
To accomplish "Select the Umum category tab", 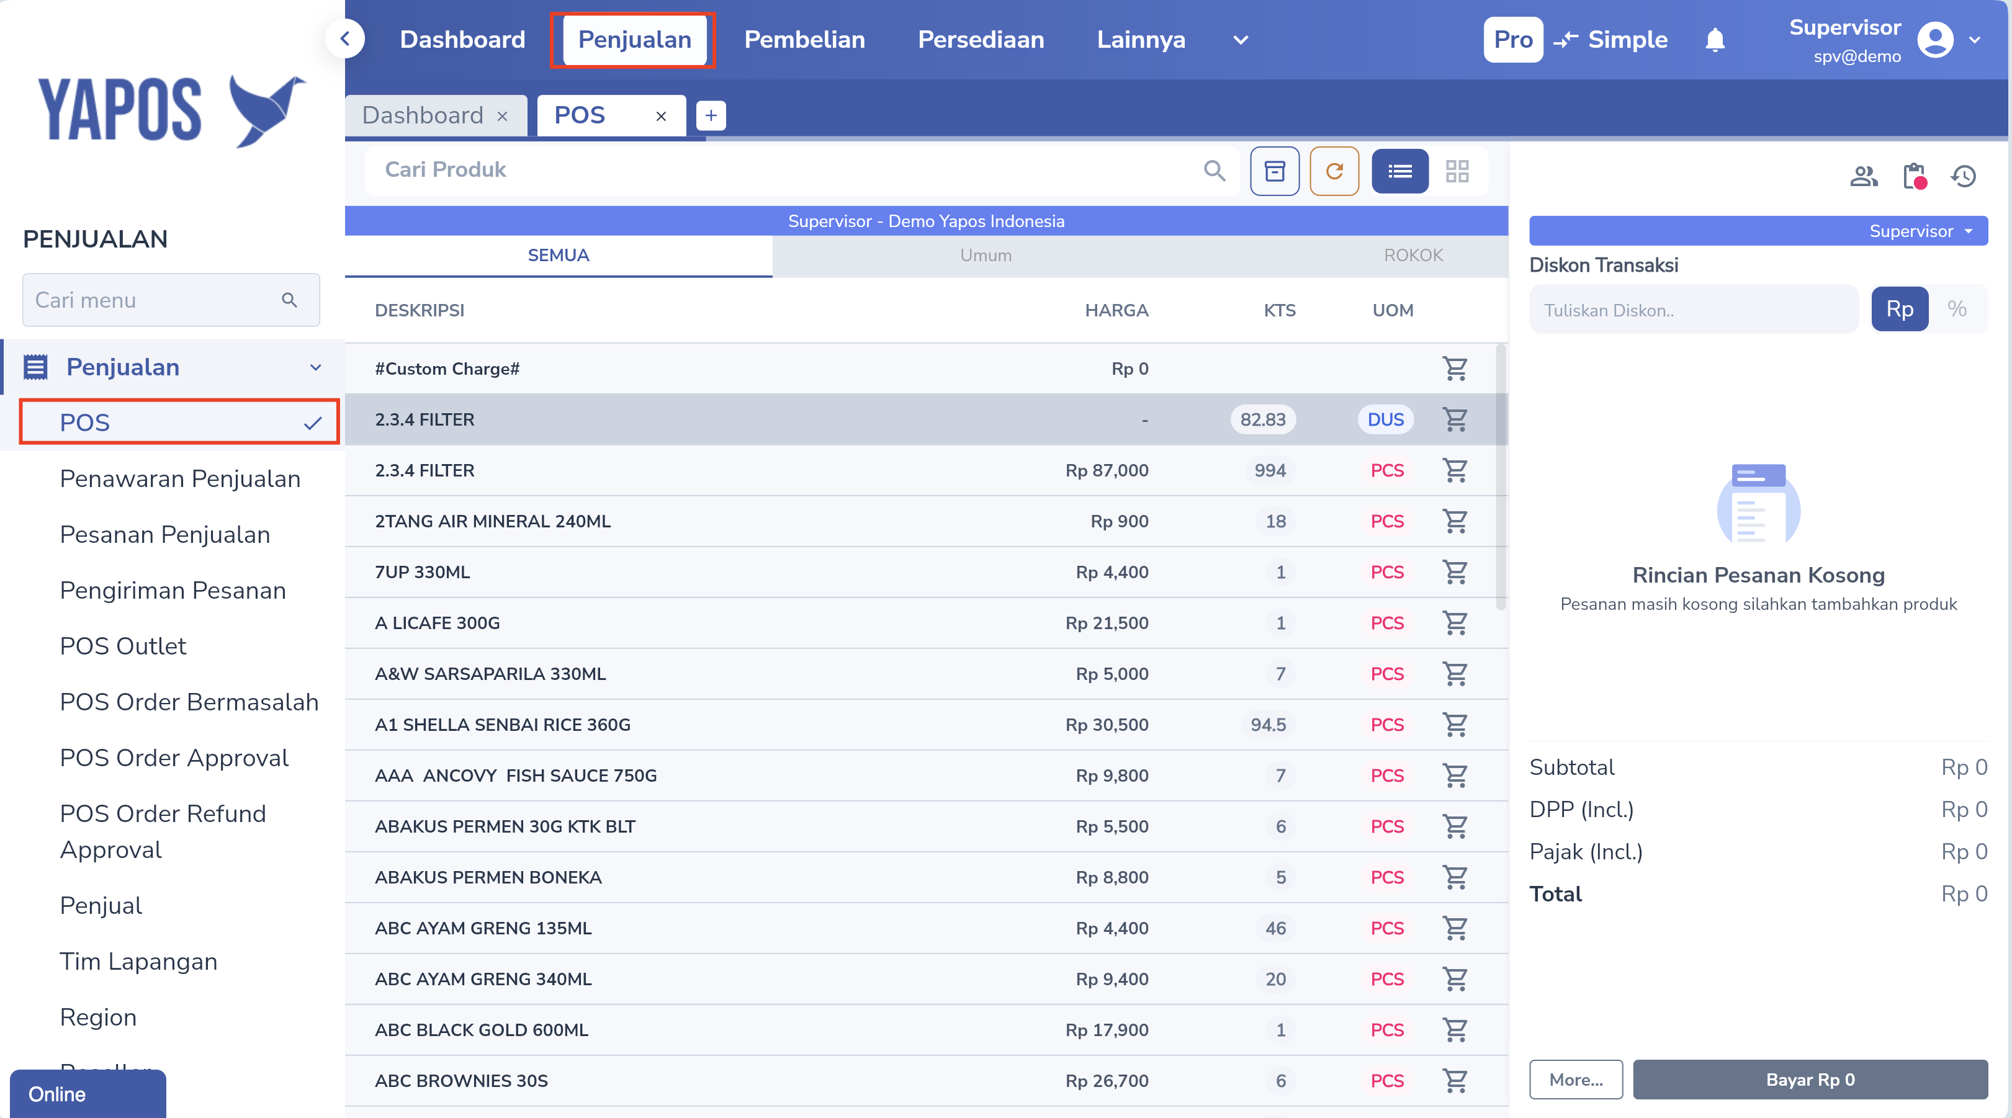I will [986, 255].
